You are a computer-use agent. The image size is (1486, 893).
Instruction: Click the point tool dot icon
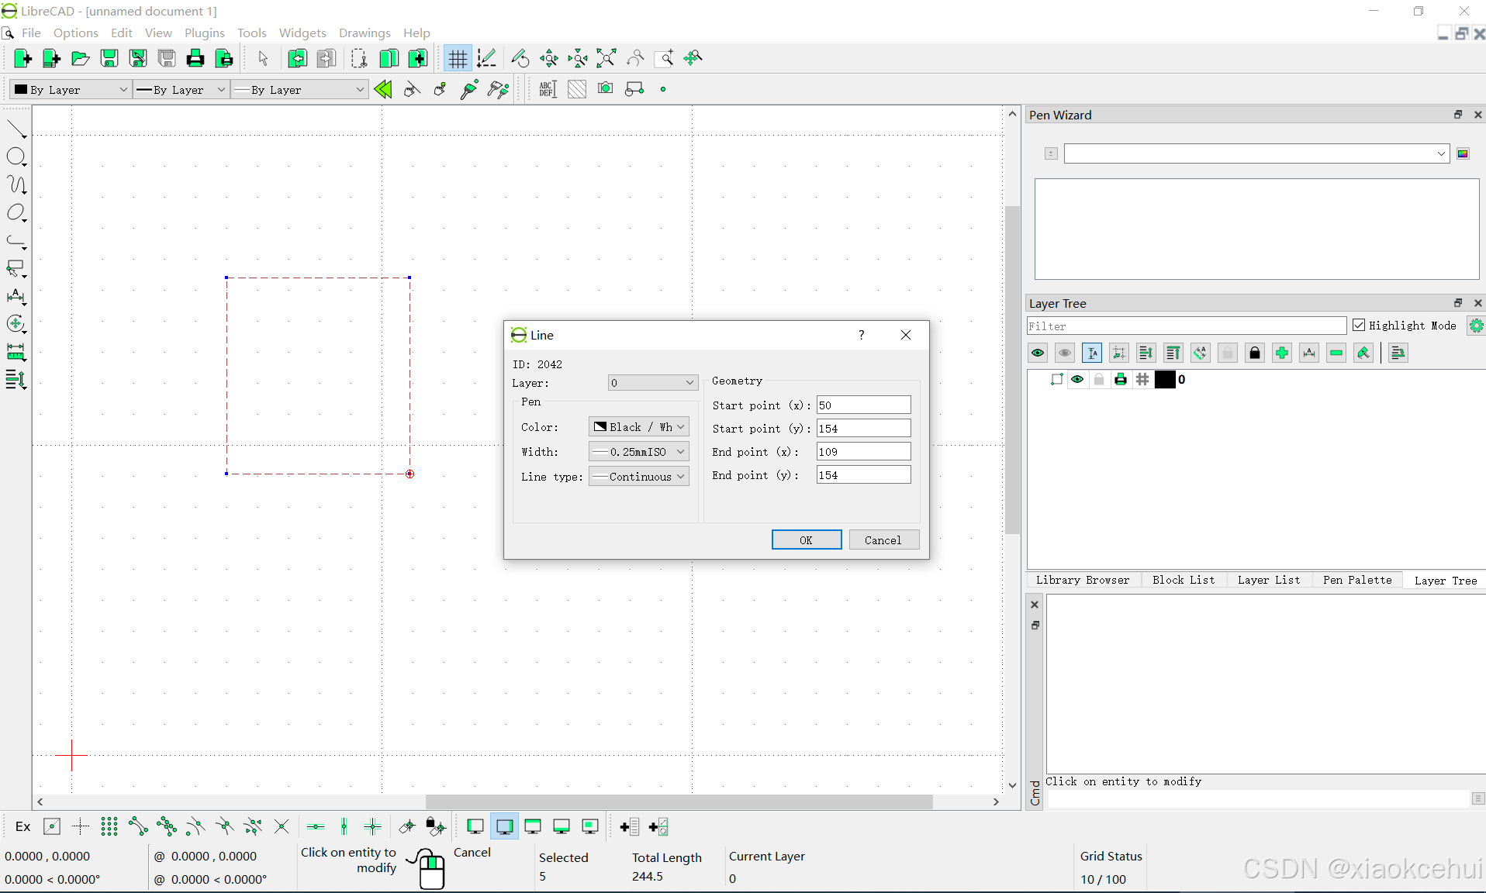(x=663, y=89)
